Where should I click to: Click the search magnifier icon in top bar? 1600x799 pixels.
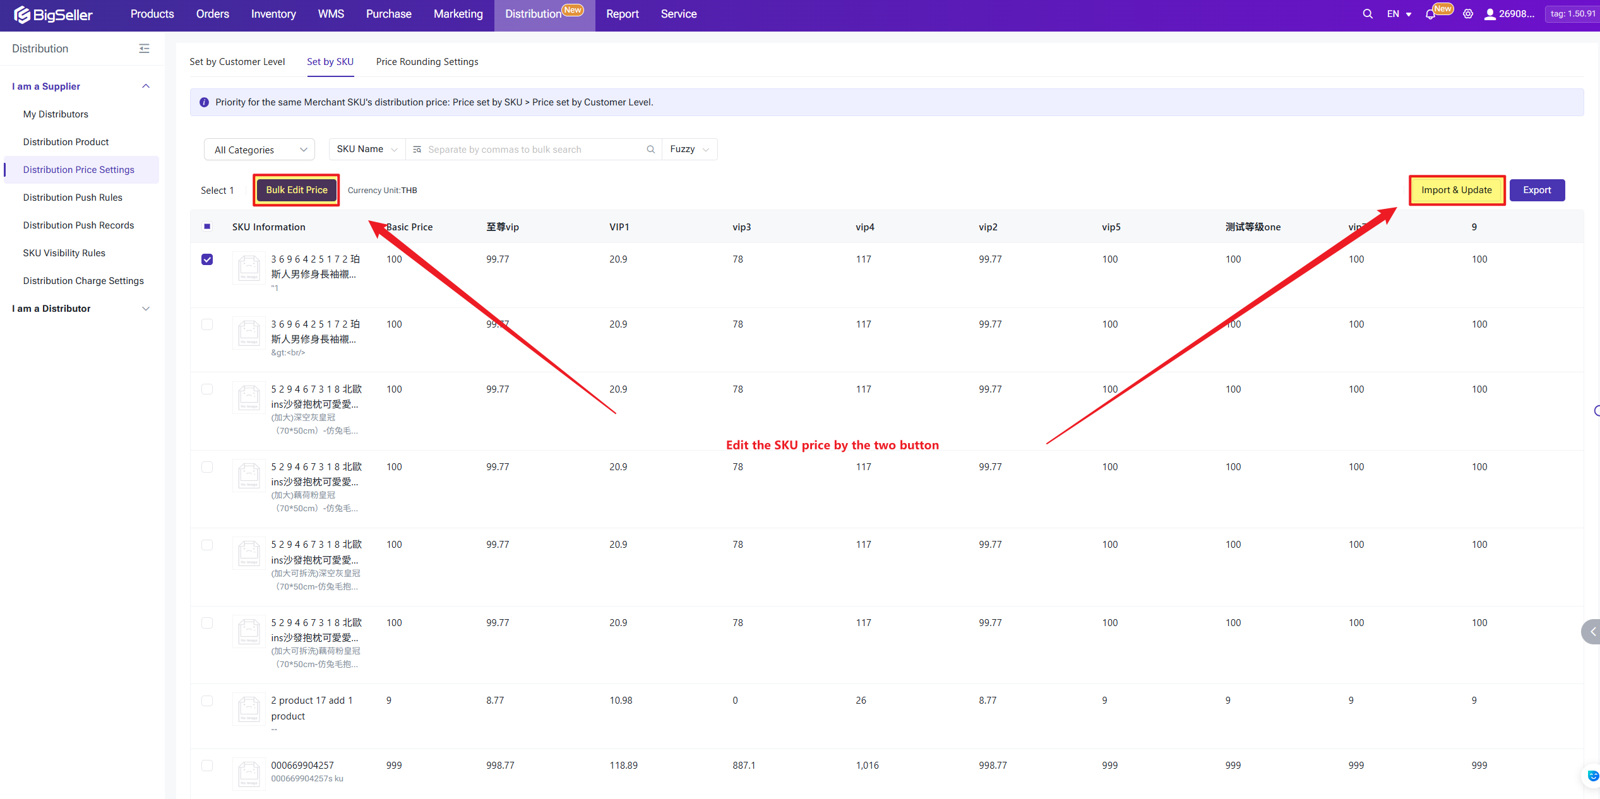(1368, 14)
